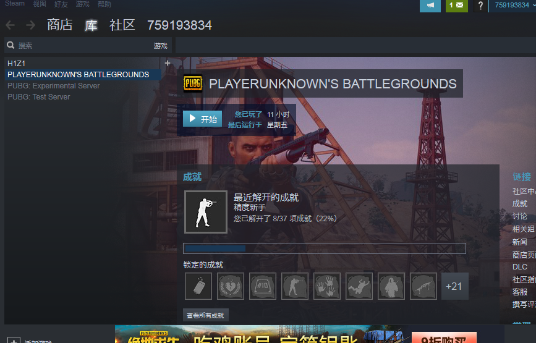The image size is (536, 343).
Task: Open the DLC link
Action: click(x=519, y=267)
